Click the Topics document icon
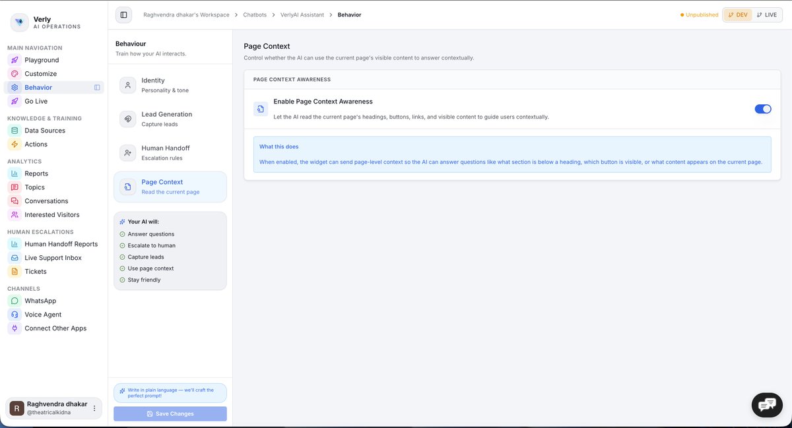792x428 pixels. pyautogui.click(x=14, y=187)
